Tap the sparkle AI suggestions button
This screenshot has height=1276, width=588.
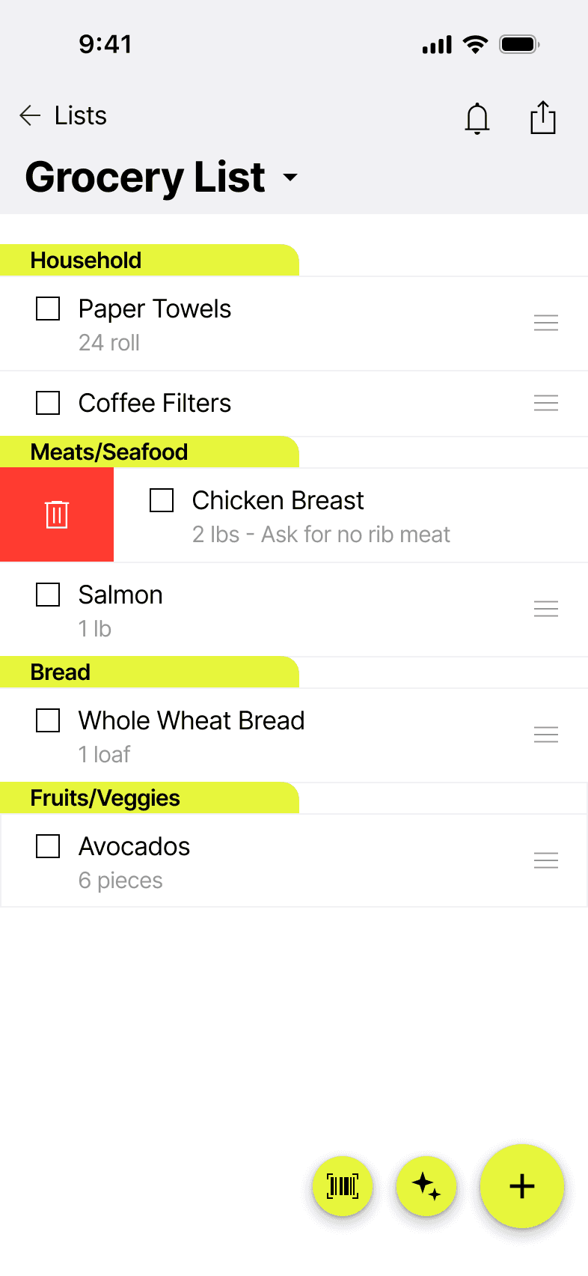[x=426, y=1186]
